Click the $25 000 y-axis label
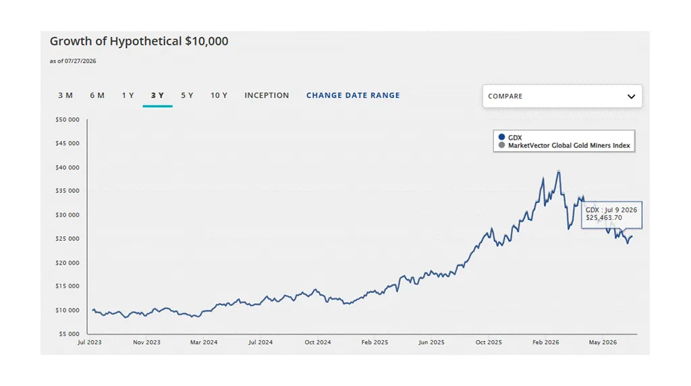Screen dimensions: 691x386 point(67,239)
